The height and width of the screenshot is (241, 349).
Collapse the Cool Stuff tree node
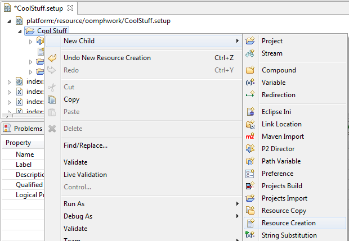click(20, 31)
